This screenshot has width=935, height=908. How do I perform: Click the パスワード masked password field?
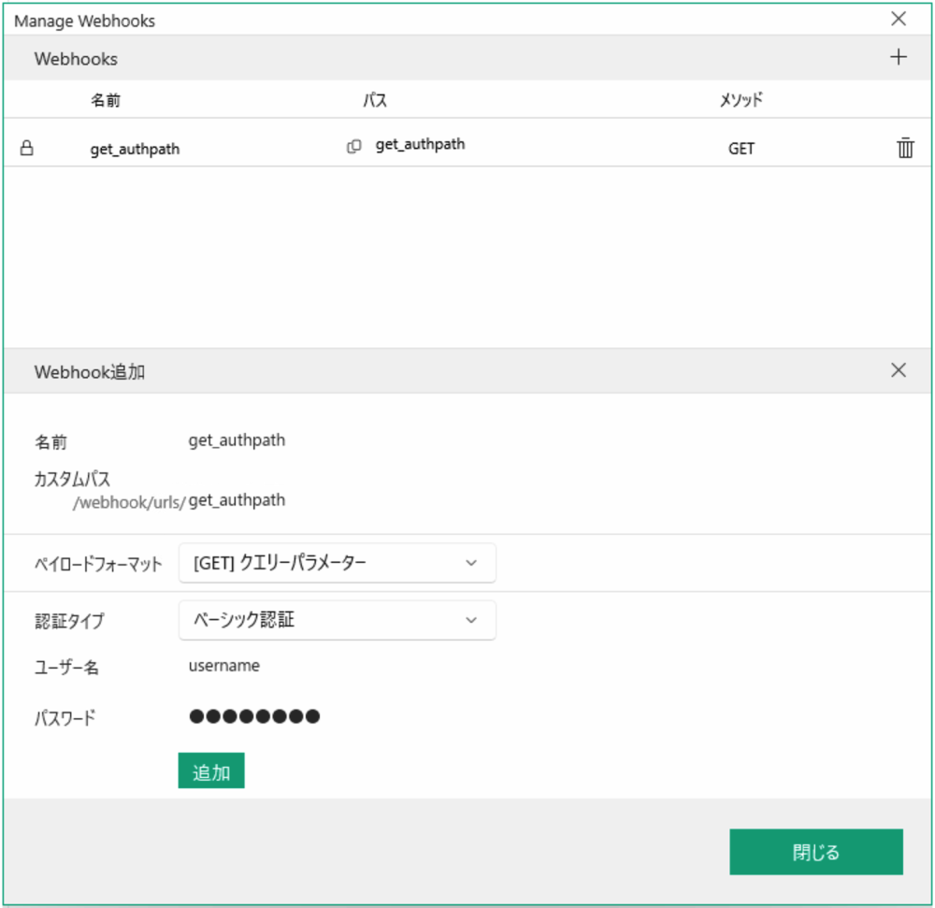click(x=252, y=716)
